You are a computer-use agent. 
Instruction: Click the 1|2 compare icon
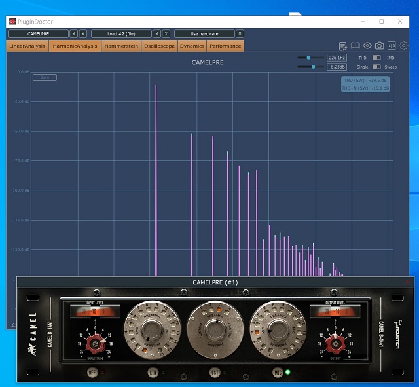392,46
